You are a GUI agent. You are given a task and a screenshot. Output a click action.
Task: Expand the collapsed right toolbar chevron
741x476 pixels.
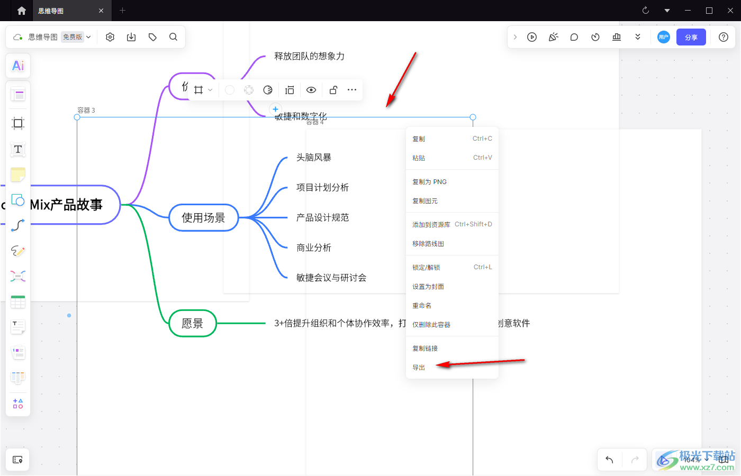click(515, 37)
